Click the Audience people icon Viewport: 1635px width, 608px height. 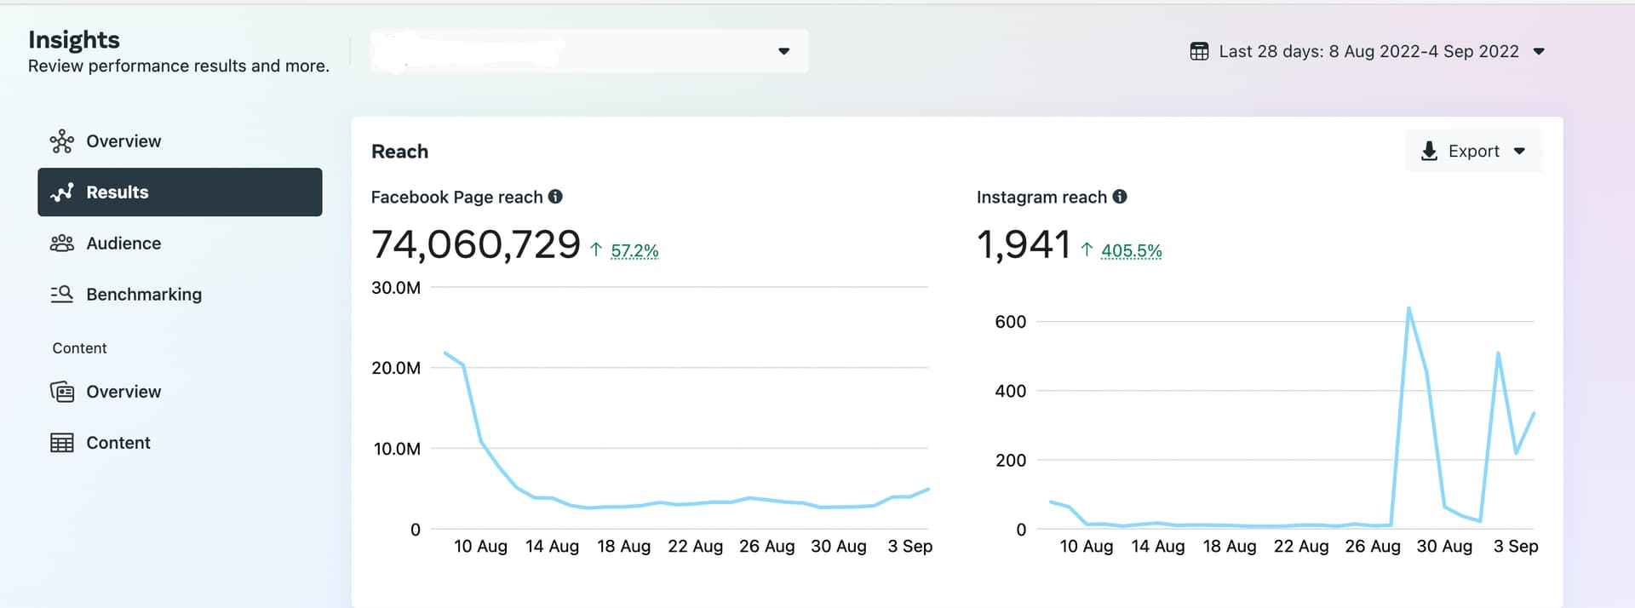61,244
